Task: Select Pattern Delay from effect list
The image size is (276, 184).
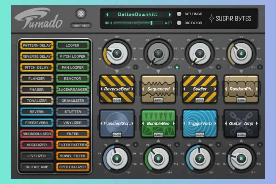Action: click(37, 45)
